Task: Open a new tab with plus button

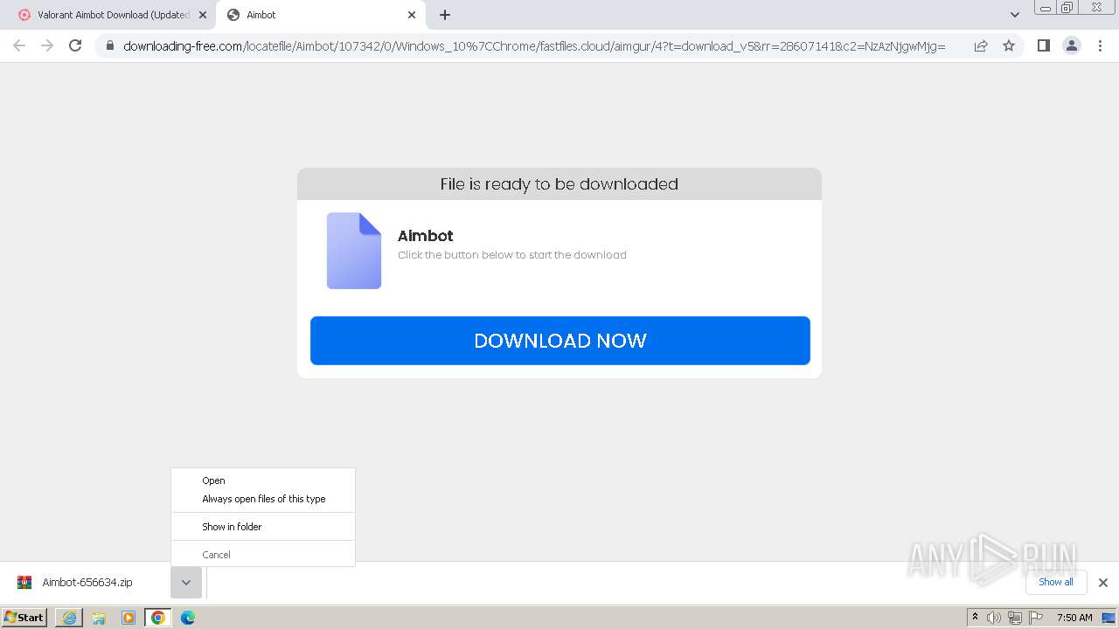Action: point(445,15)
